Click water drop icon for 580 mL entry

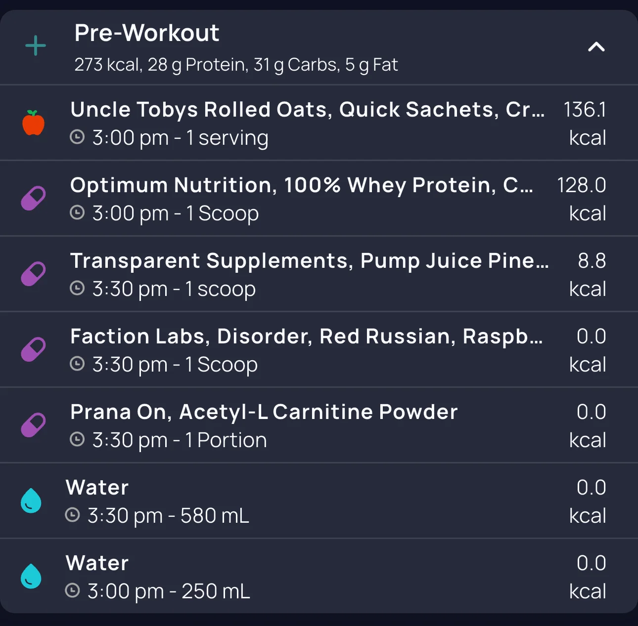[x=31, y=501]
